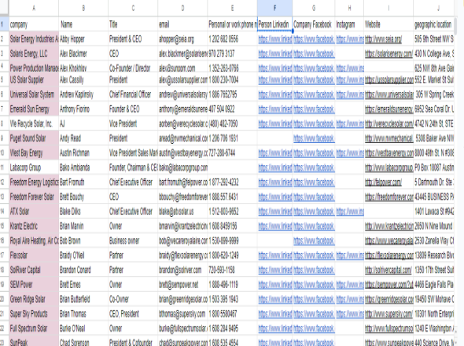Open US Solar Supplier Instagram link
The width and height of the screenshot is (464, 346).
350,80
